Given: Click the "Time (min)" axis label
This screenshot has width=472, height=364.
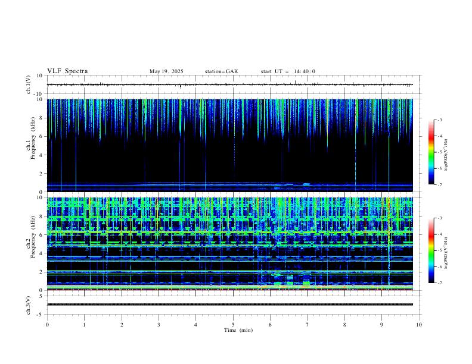Looking at the screenshot, I should pos(238,330).
